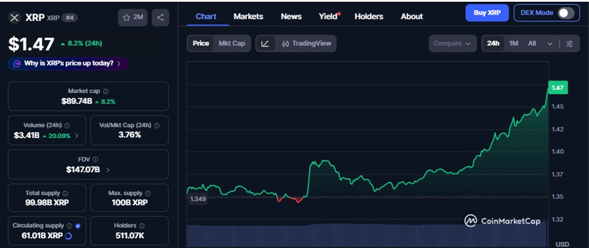Click the volume bars below chart
Image resolution: width=589 pixels, height=248 pixels.
(368, 235)
